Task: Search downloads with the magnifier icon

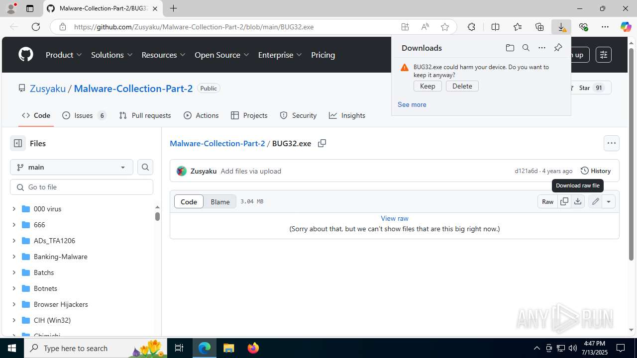Action: point(526,48)
